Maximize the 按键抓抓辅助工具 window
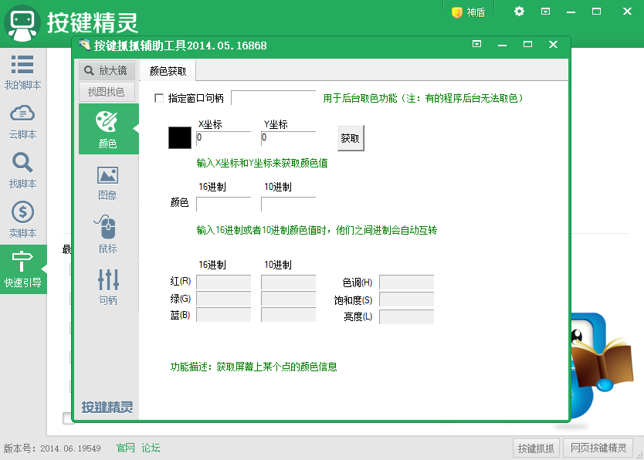The width and height of the screenshot is (644, 460). (x=527, y=44)
